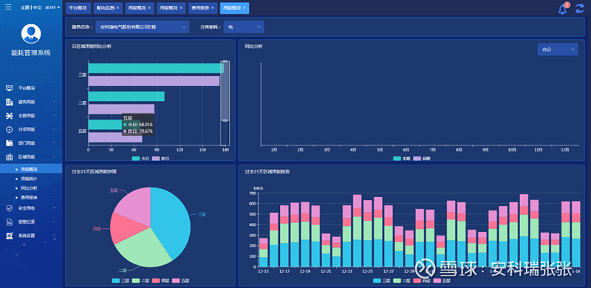Click the 分项用能 circular icon
This screenshot has width=591, height=288.
pyautogui.click(x=10, y=129)
